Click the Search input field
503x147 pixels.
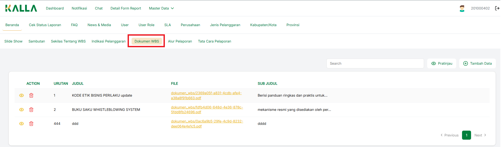(375, 64)
